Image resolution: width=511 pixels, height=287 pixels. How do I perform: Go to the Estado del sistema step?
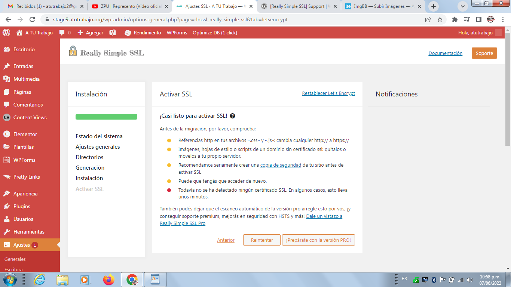click(x=99, y=136)
